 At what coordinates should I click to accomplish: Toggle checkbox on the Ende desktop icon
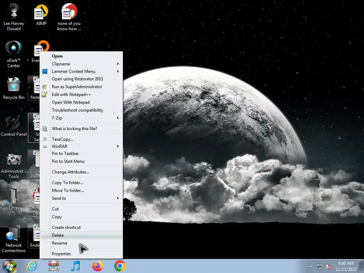[x=35, y=226]
